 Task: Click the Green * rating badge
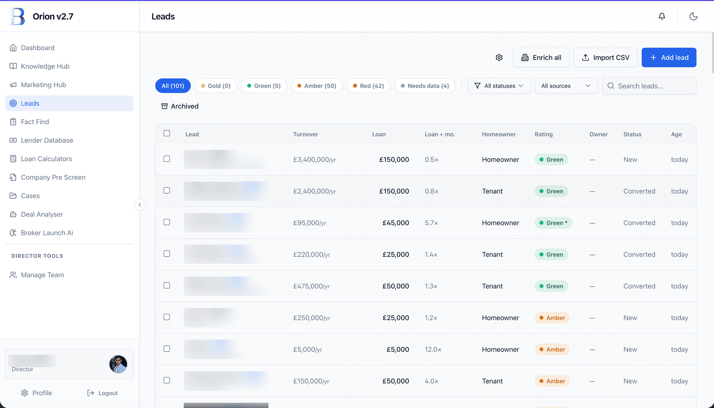[x=553, y=223]
